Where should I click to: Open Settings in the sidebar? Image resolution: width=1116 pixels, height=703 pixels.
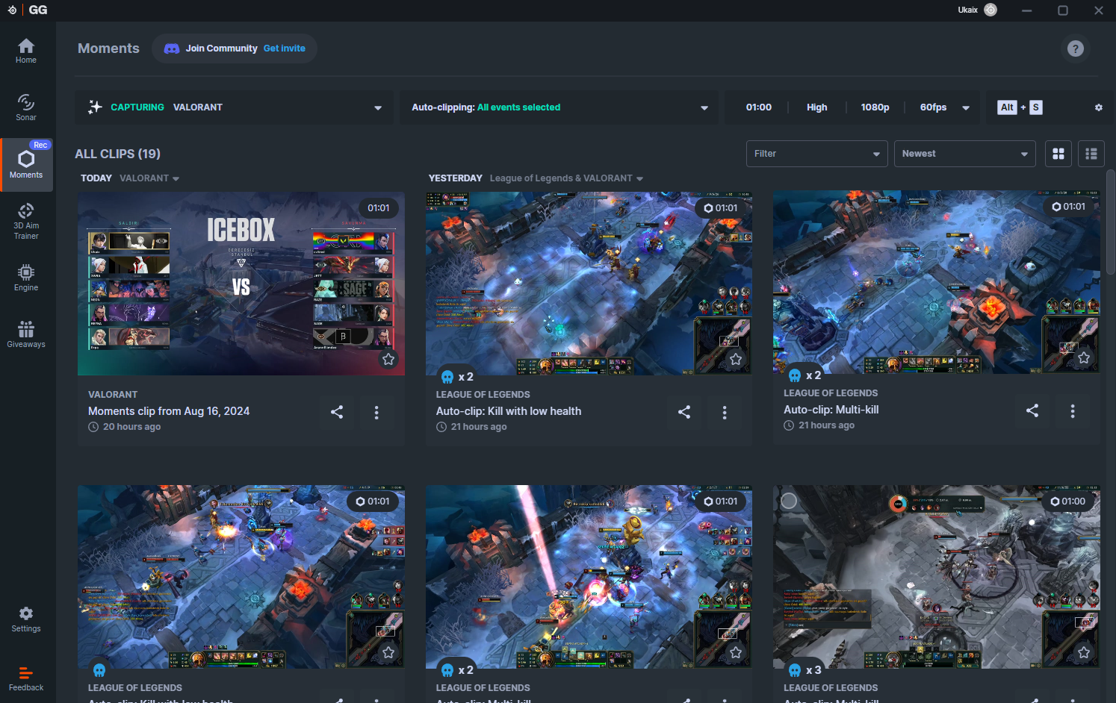click(x=26, y=619)
